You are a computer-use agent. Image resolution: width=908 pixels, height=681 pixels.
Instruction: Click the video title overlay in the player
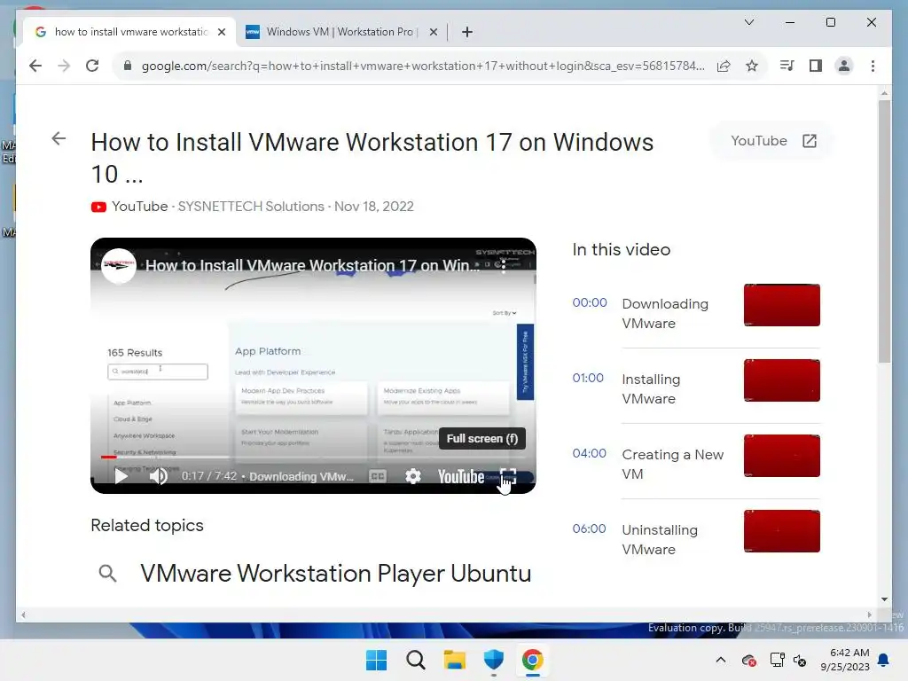(312, 265)
